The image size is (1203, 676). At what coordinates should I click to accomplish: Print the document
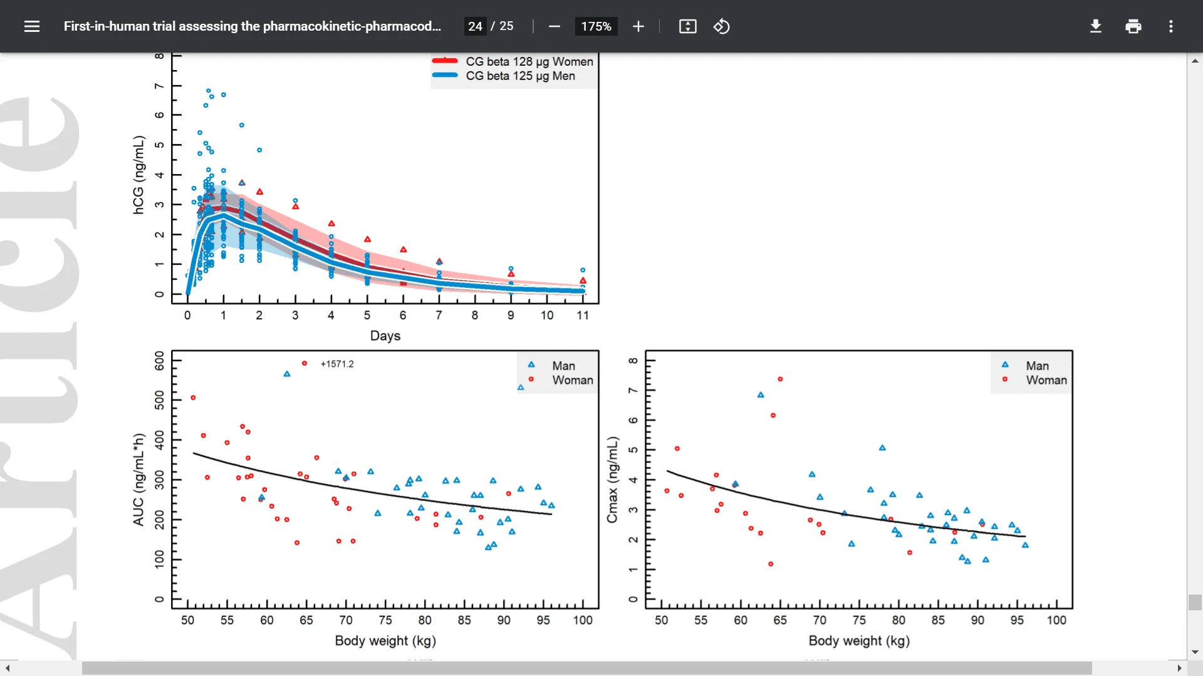(x=1133, y=26)
